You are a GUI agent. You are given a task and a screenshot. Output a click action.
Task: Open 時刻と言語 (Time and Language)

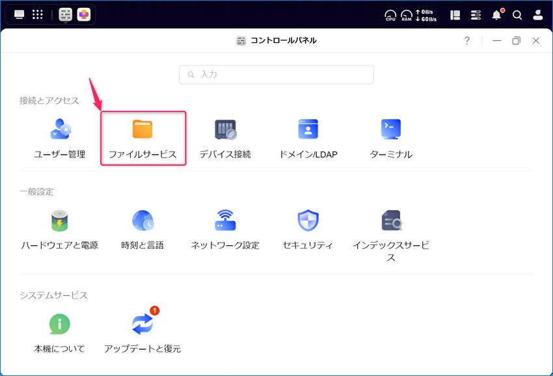tap(142, 228)
